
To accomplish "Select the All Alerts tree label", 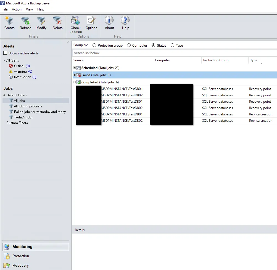I will [x=12, y=60].
